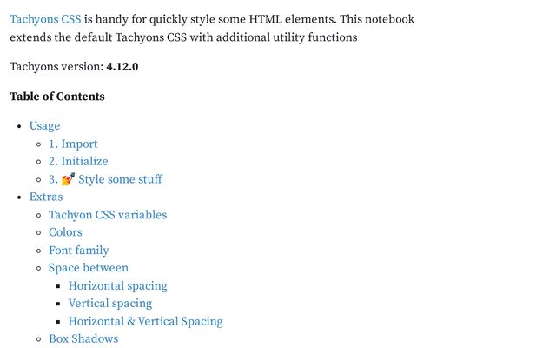The width and height of the screenshot is (556, 348).
Task: Jump to the Box Shadows section
Action: click(83, 339)
